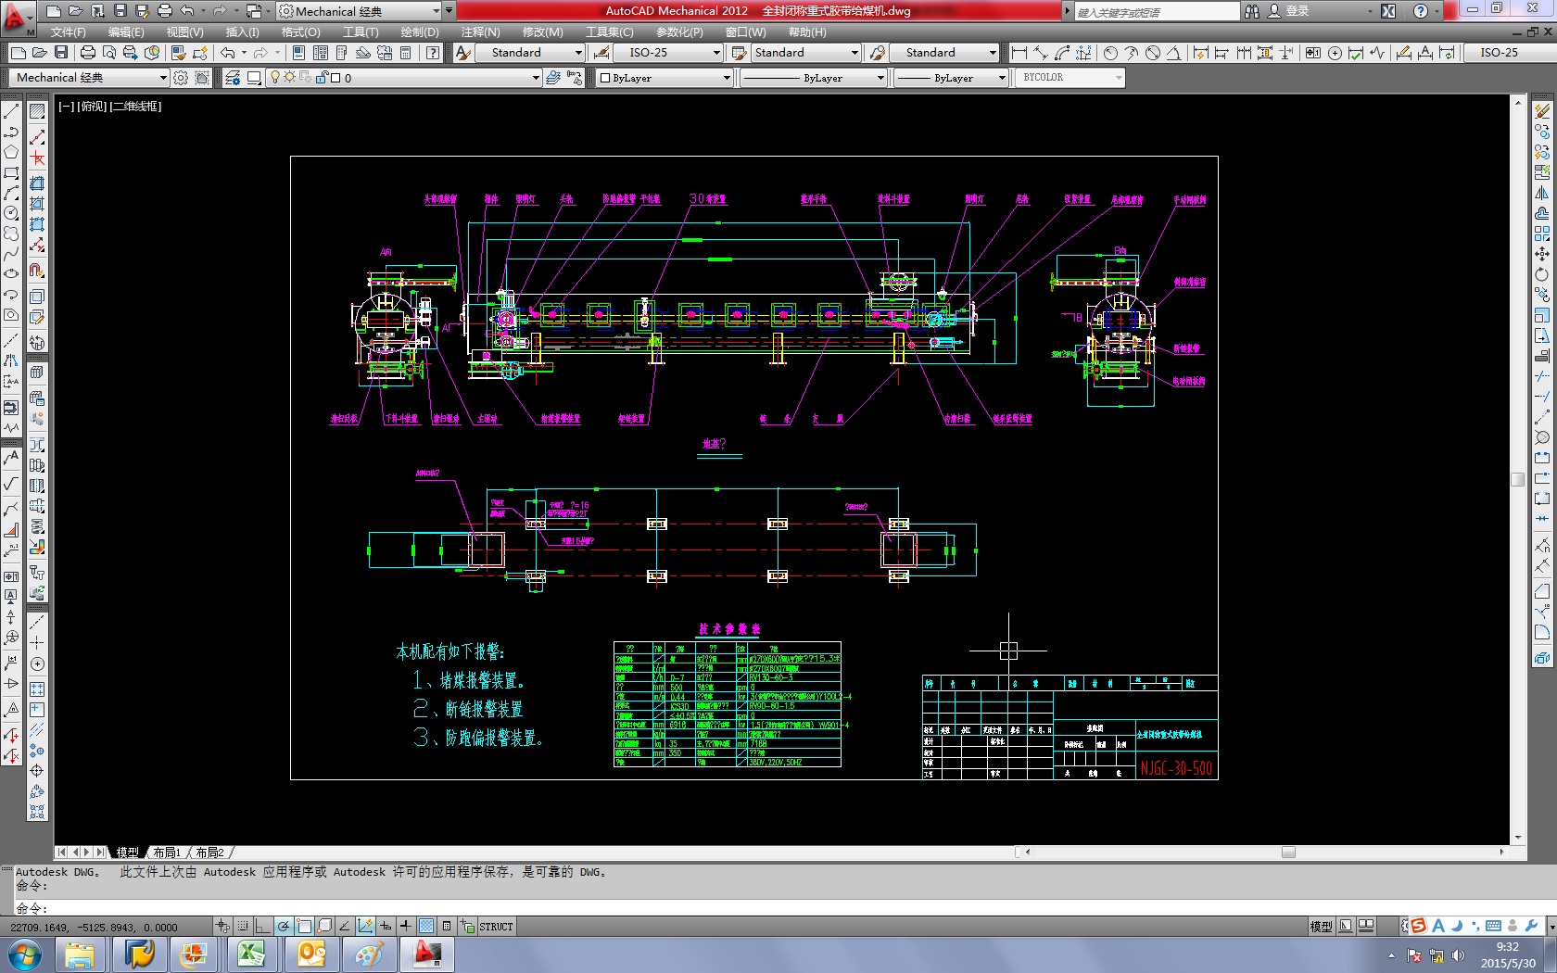This screenshot has height=973, width=1557.
Task: Click the Diameter dimension icon
Action: (1153, 53)
